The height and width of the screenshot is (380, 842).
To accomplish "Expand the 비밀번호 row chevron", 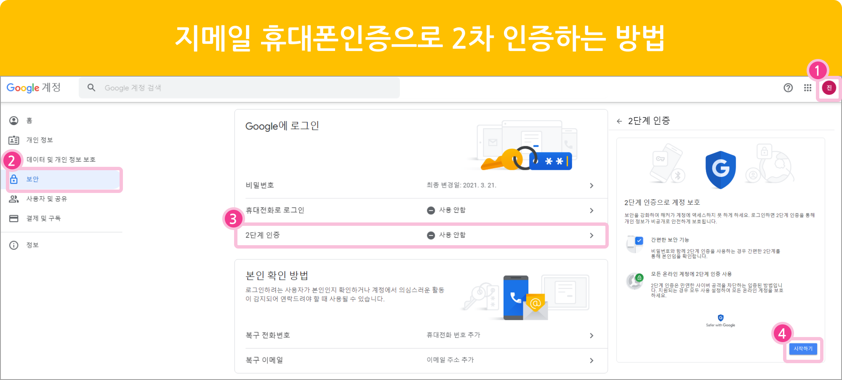I will [592, 186].
